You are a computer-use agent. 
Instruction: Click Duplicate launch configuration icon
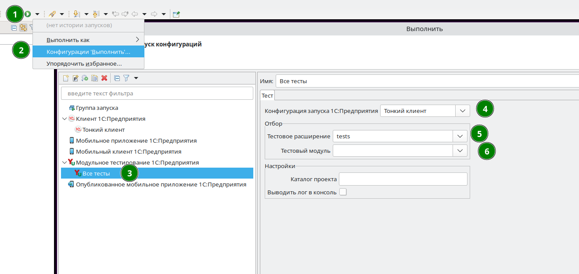pyautogui.click(x=95, y=78)
